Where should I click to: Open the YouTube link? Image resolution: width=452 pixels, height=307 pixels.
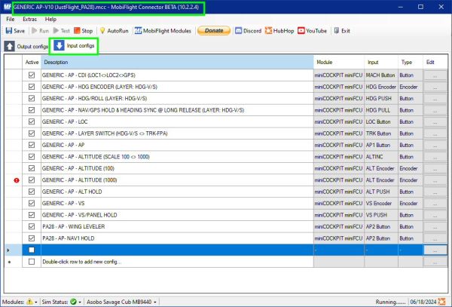click(312, 31)
